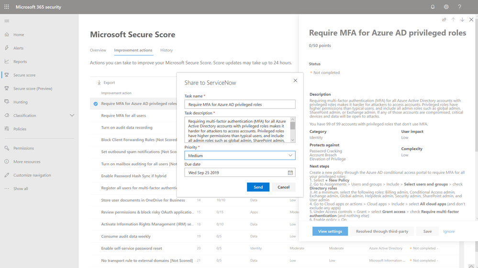Click the Classification tag icon

click(7, 115)
